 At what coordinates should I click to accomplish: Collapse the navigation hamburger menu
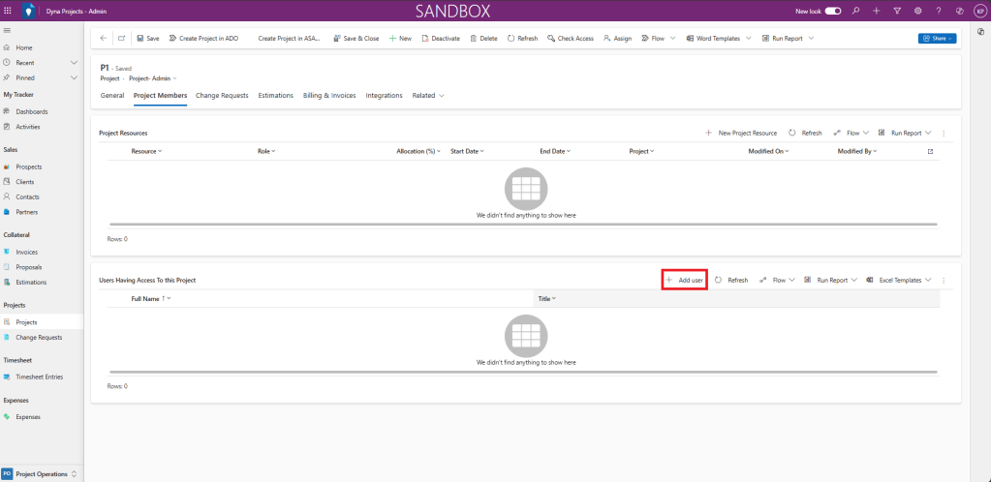(8, 31)
